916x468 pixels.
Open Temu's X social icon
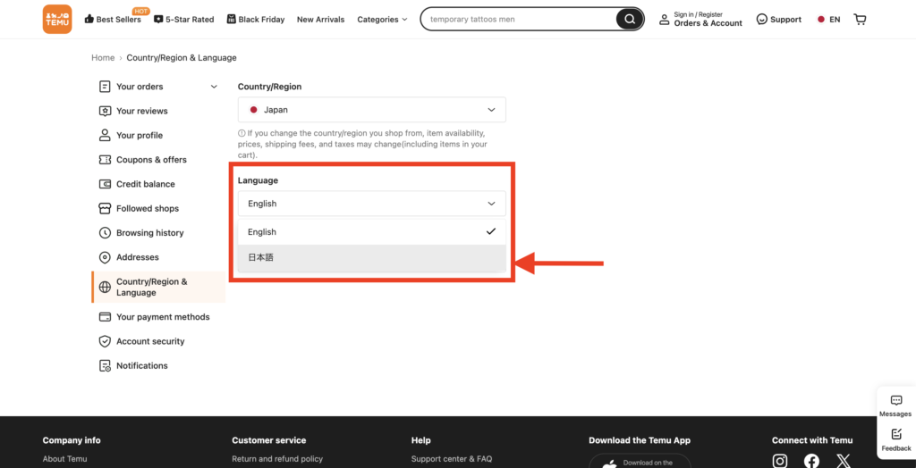pos(843,461)
